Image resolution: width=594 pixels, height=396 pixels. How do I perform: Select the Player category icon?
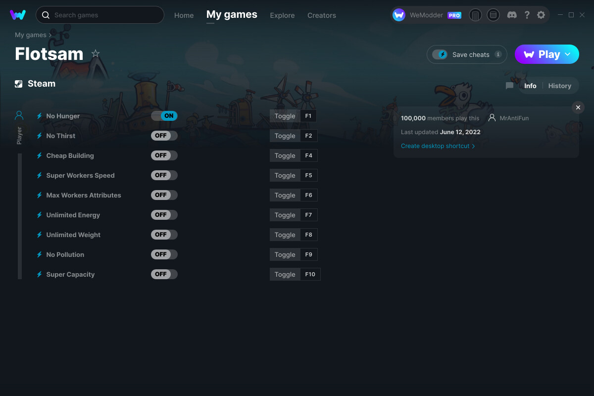pyautogui.click(x=19, y=116)
